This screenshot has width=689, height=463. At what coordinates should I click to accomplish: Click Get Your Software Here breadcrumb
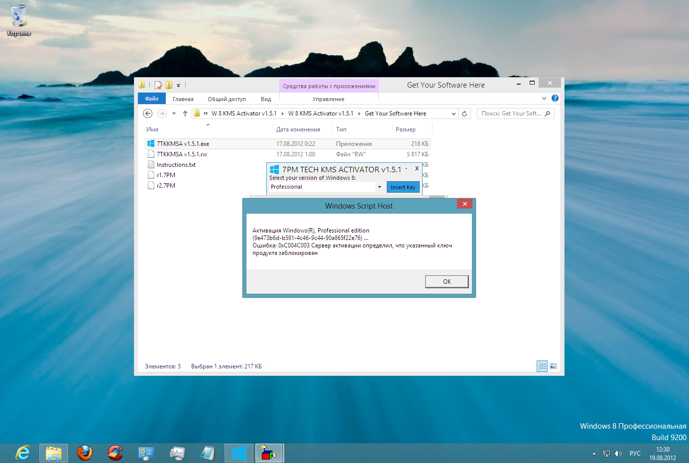click(x=395, y=114)
